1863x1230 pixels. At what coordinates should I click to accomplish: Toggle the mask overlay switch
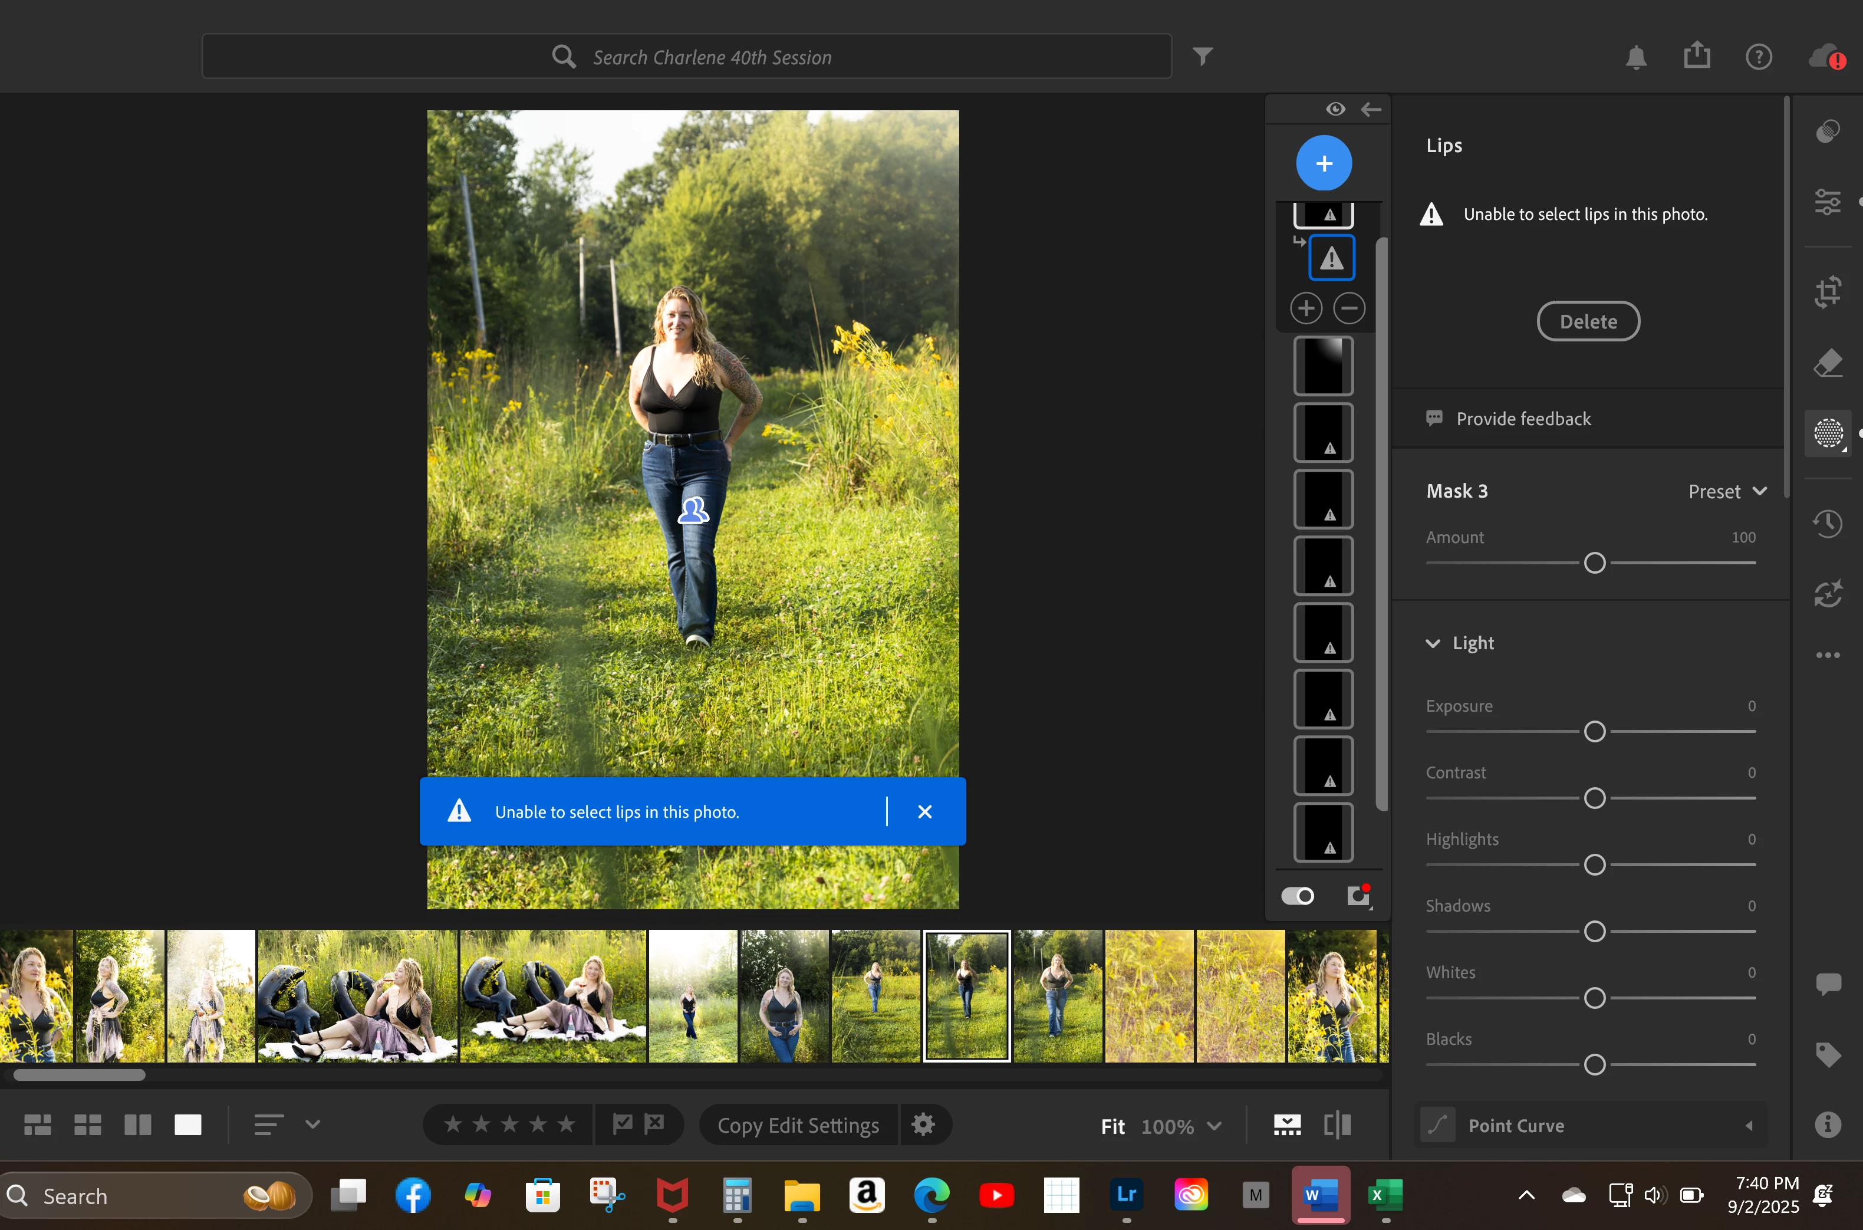coord(1297,896)
